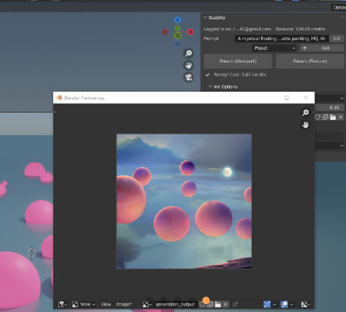Viewport: 346px width, 312px height.
Task: Click the prompt weight 1.0 field
Action: 336,39
